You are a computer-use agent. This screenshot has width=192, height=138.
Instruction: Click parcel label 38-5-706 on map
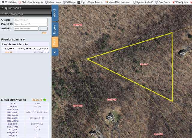click(x=112, y=100)
